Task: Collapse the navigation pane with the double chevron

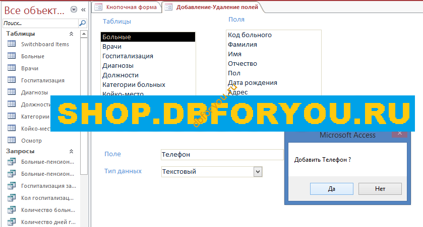Action: click(x=83, y=10)
